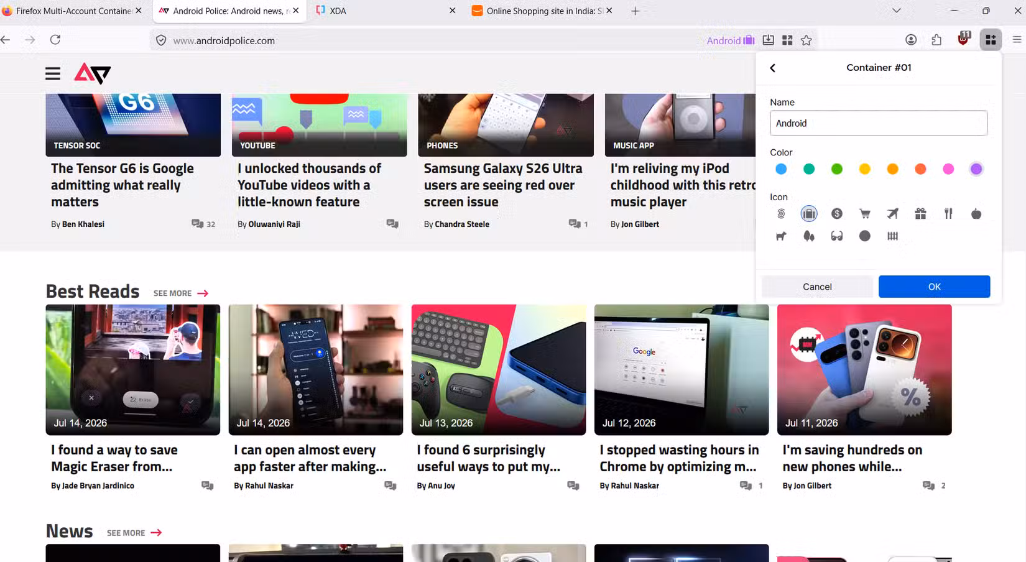Screen dimensions: 1026x562
Task: Open the Firefox account icon
Action: 911,40
